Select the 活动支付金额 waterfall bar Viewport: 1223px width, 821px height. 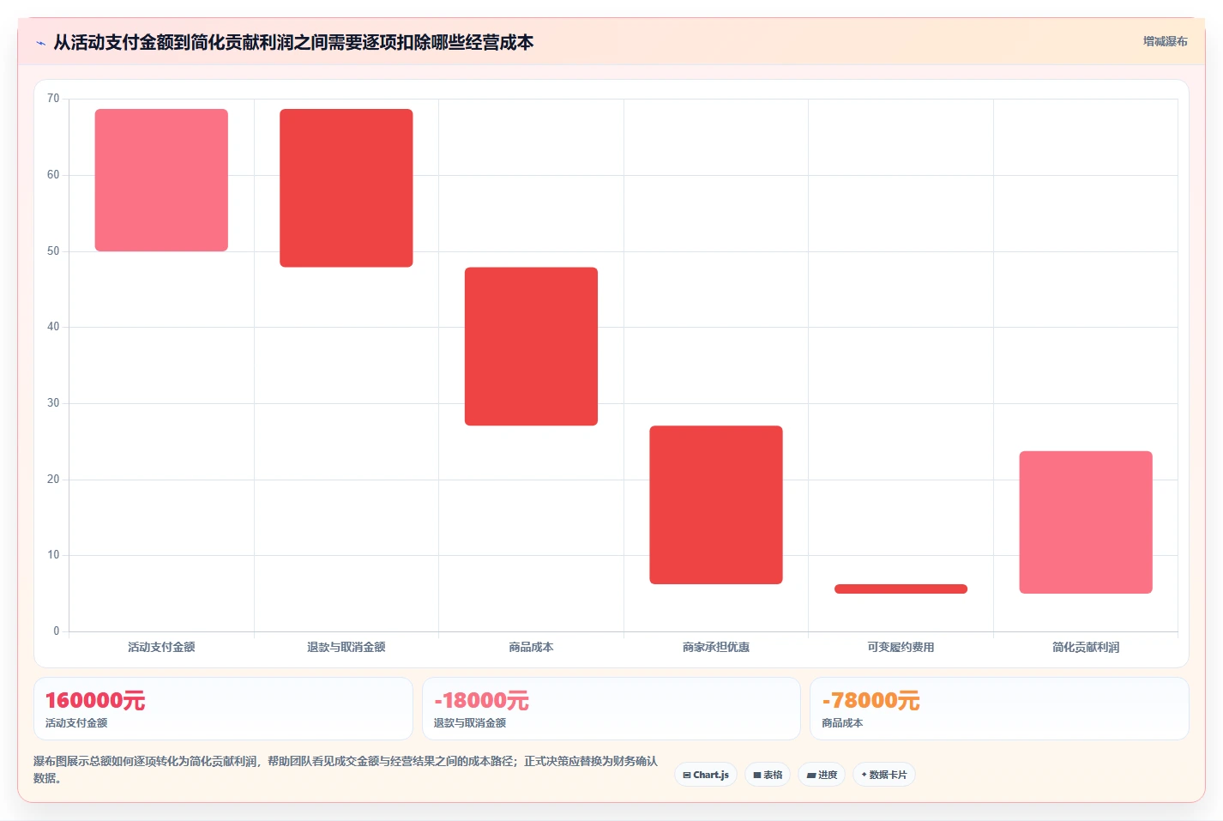[x=161, y=180]
